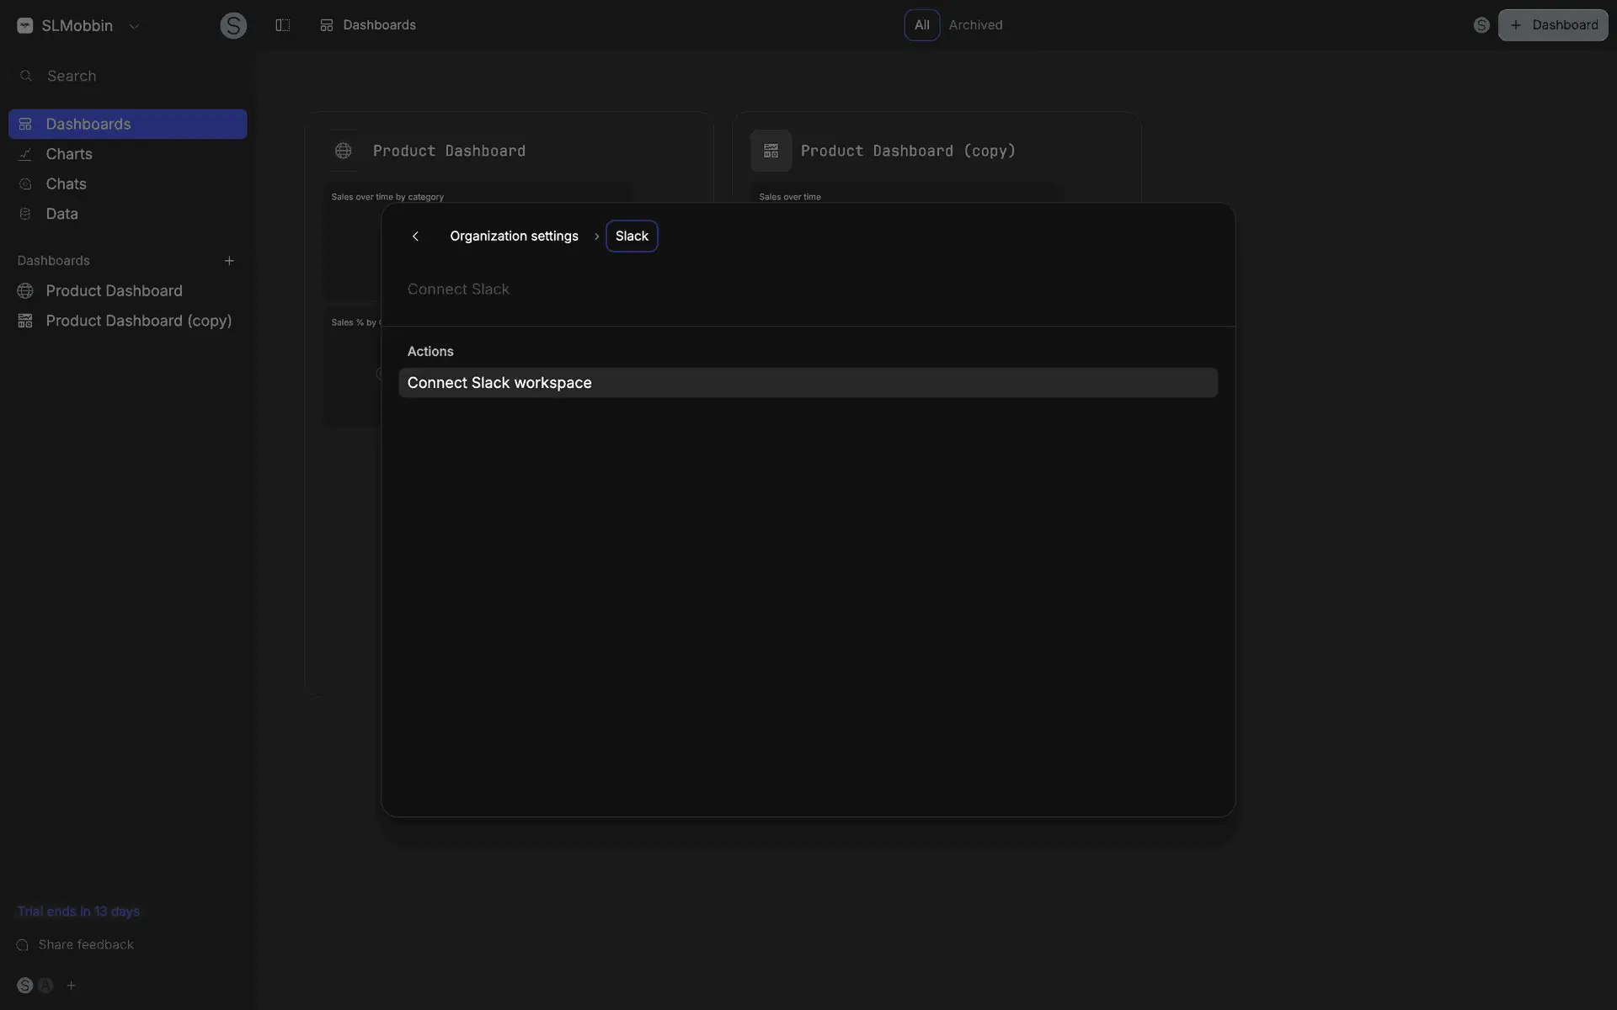Viewport: 1617px width, 1010px height.
Task: Switch to the Archived tab
Action: point(975,25)
